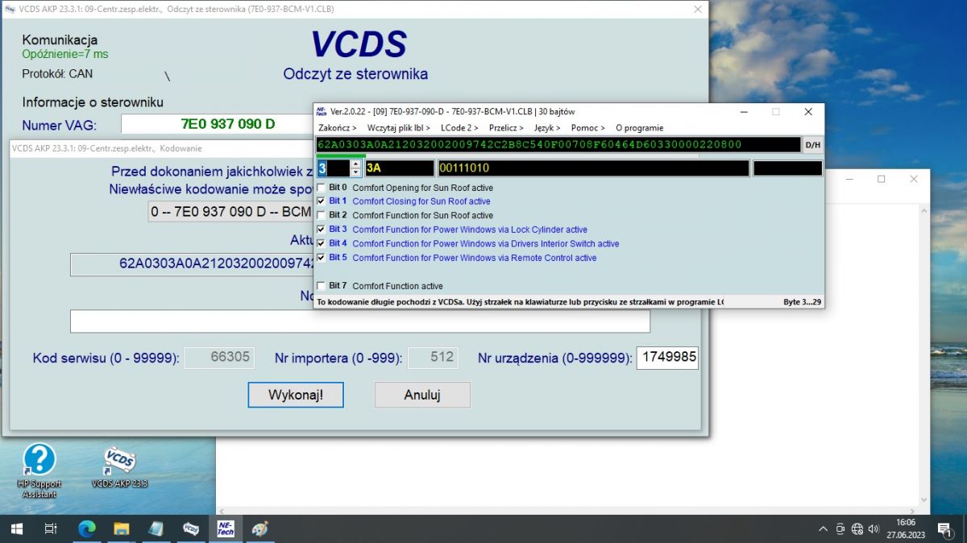The width and height of the screenshot is (967, 543).
Task: Uncheck Bit 5 Power Windows via Remote Control
Action: point(322,258)
